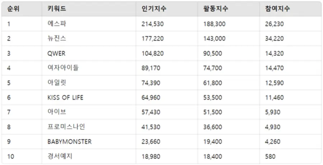323x165 pixels.
Task: Click the 아일릿 keyword cell
Action: (57, 83)
